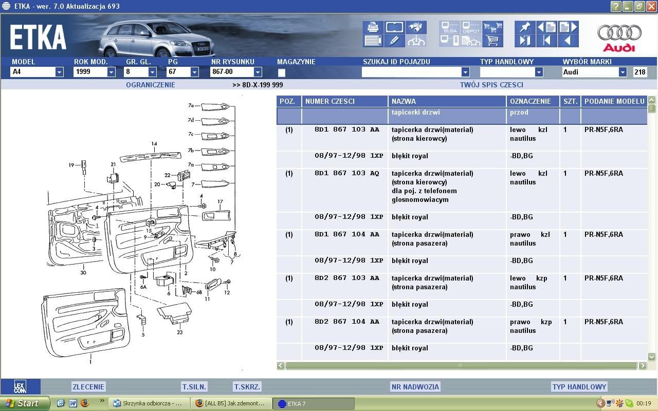Screen dimensions: 658x411
Task: Go to the next page document icon
Action: coord(568,27)
